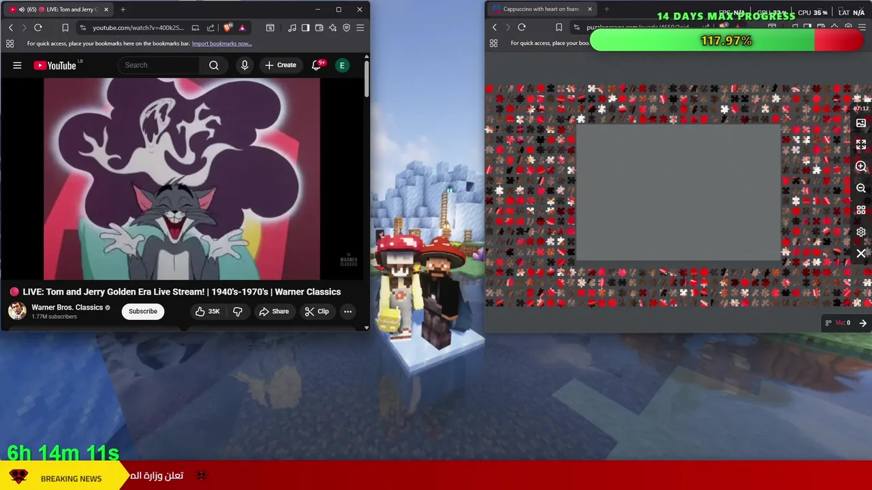Open new tab in puzzle window

606,9
